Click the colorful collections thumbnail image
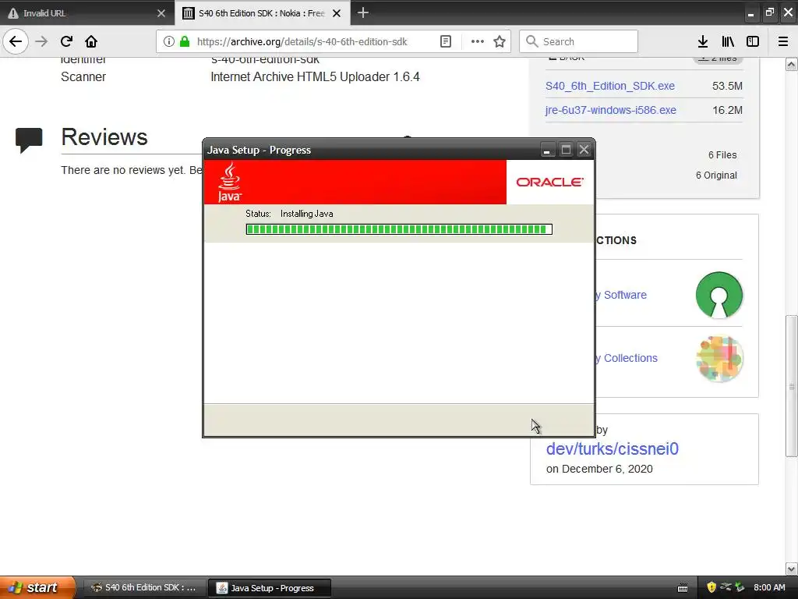 719,359
